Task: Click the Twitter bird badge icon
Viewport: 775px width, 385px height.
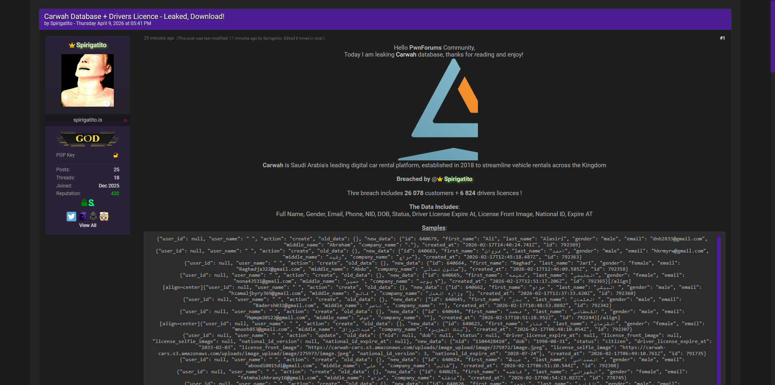Action: coord(71,217)
